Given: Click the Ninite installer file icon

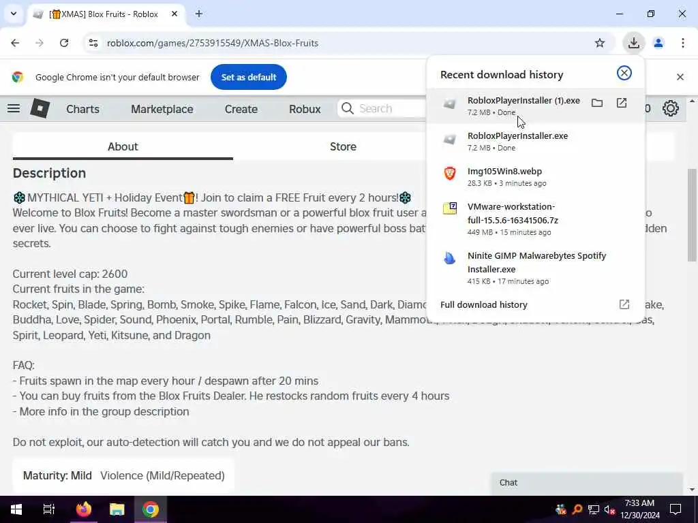Looking at the screenshot, I should click(450, 258).
